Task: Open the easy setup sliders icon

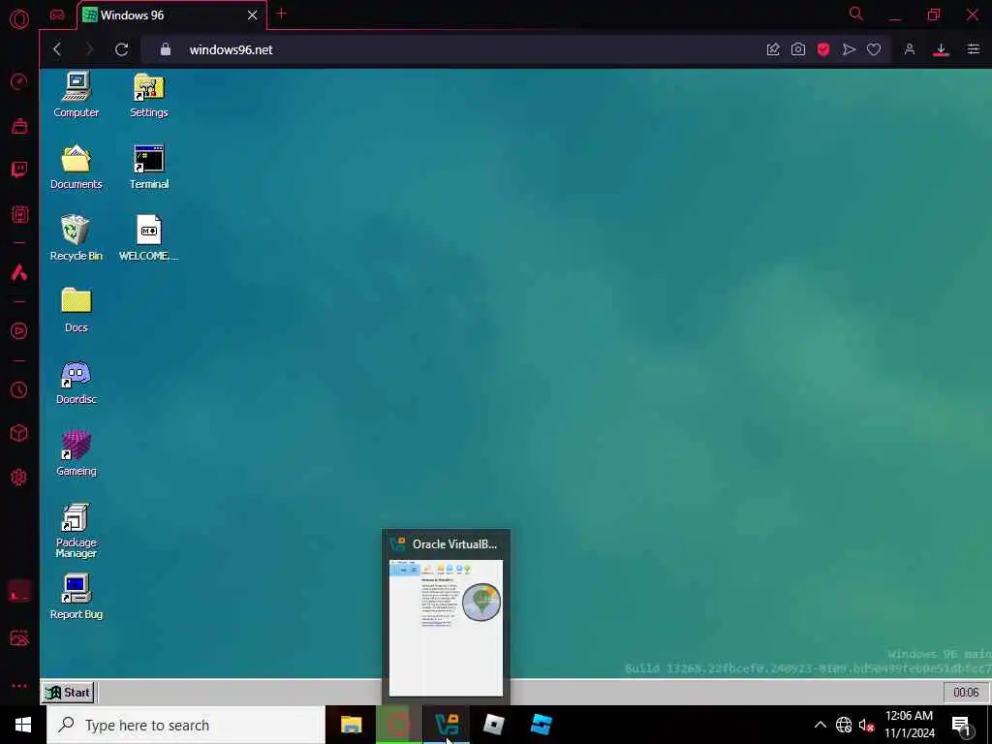Action: point(973,49)
